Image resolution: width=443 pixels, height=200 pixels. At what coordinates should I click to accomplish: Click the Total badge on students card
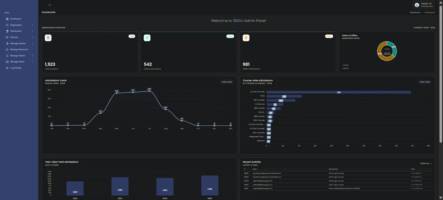click(132, 36)
